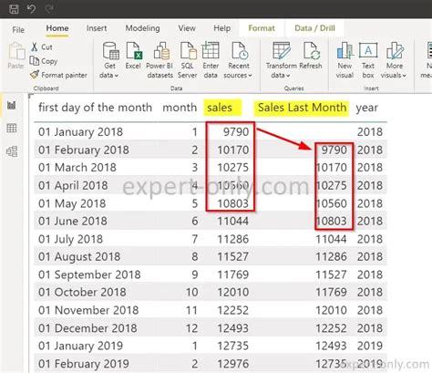Click sales value 12010

click(233, 292)
